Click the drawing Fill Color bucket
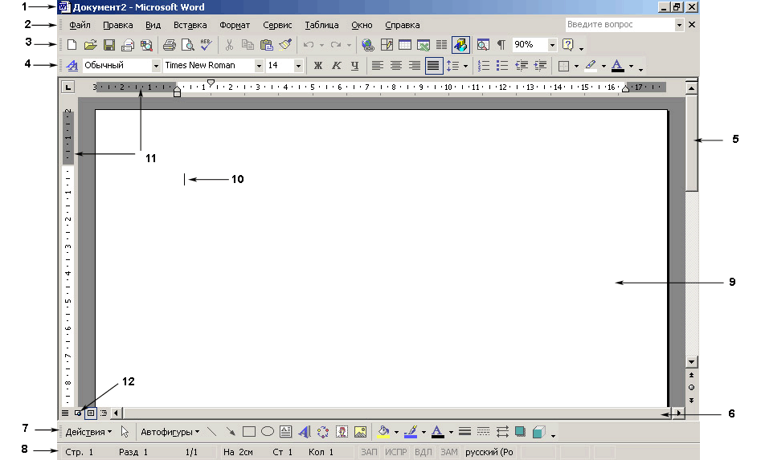 383,432
